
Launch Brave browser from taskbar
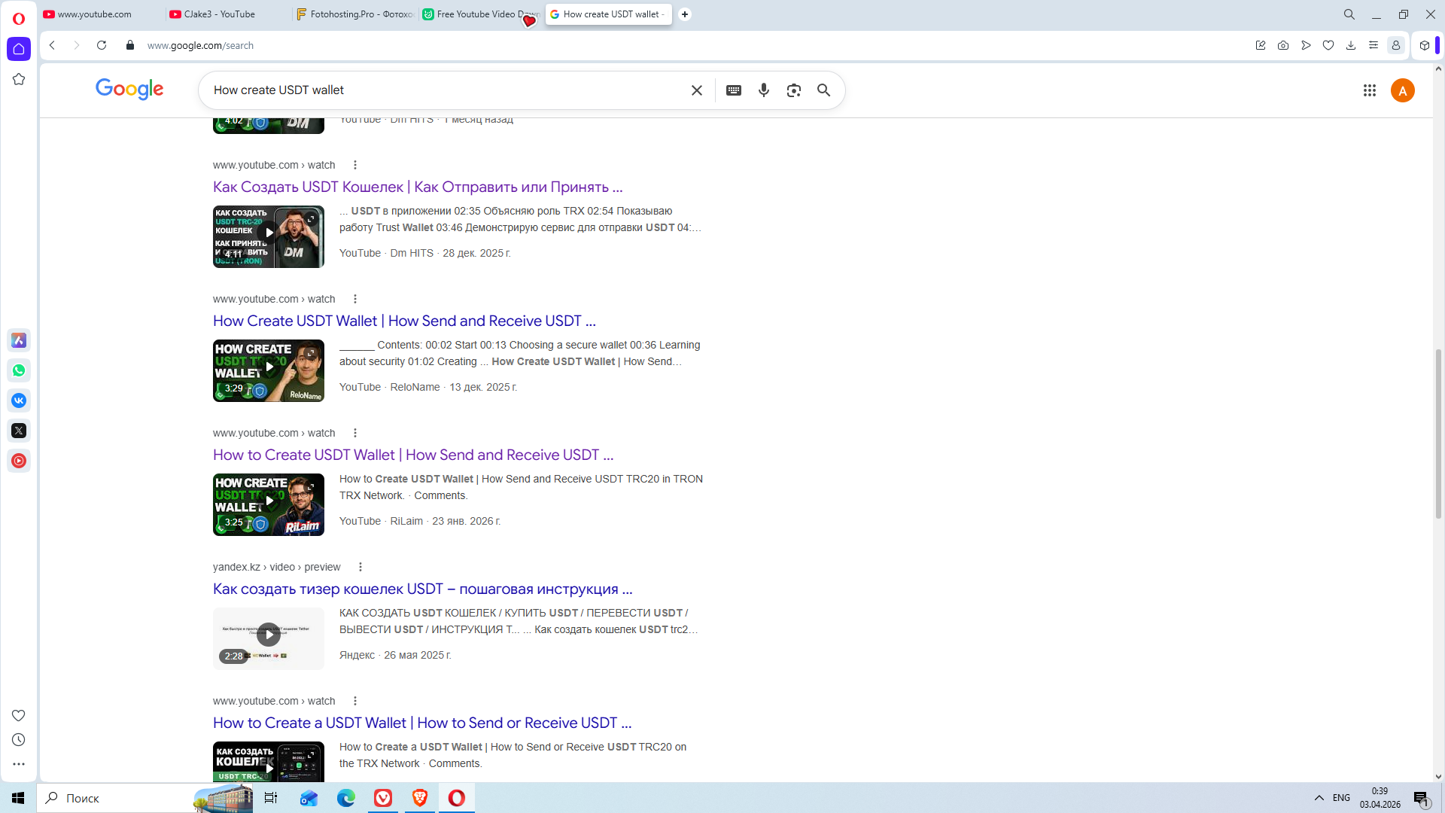coord(420,798)
